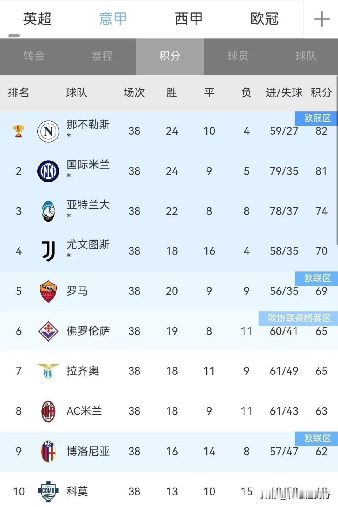
Task: Open the AC Milan crest icon
Action: [48, 411]
